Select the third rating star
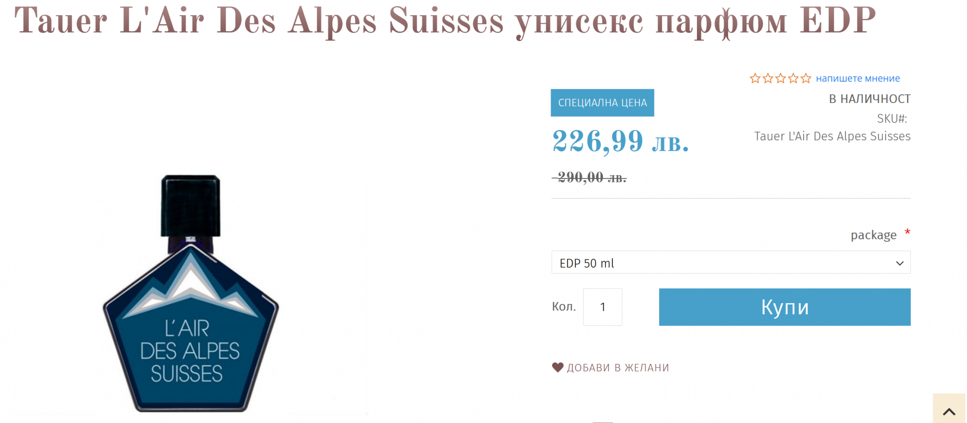Image resolution: width=967 pixels, height=423 pixels. tap(780, 78)
